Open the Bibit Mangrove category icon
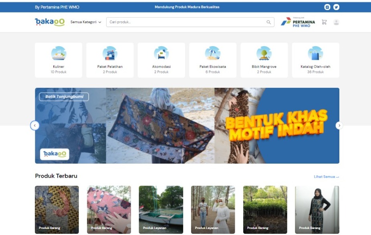371x235 pixels. 264,53
